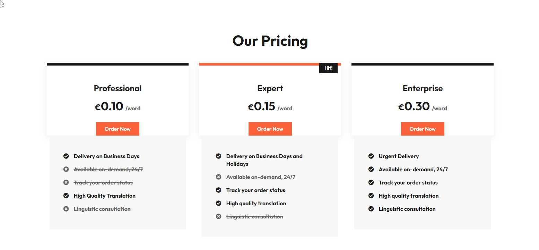Click Order Now under Professional plan
This screenshot has width=539, height=250.
(118, 129)
